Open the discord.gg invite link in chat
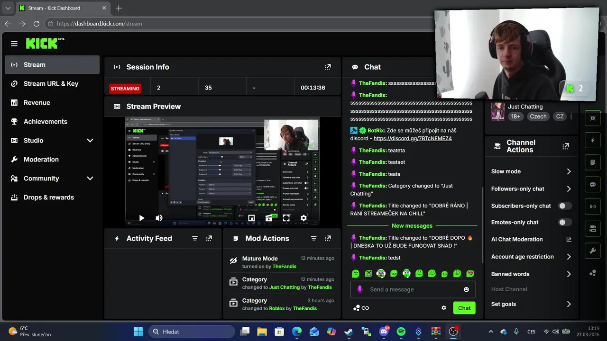The image size is (607, 341). (413, 138)
